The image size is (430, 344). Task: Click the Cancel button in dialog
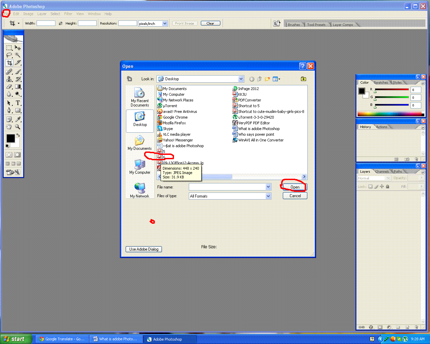click(295, 196)
